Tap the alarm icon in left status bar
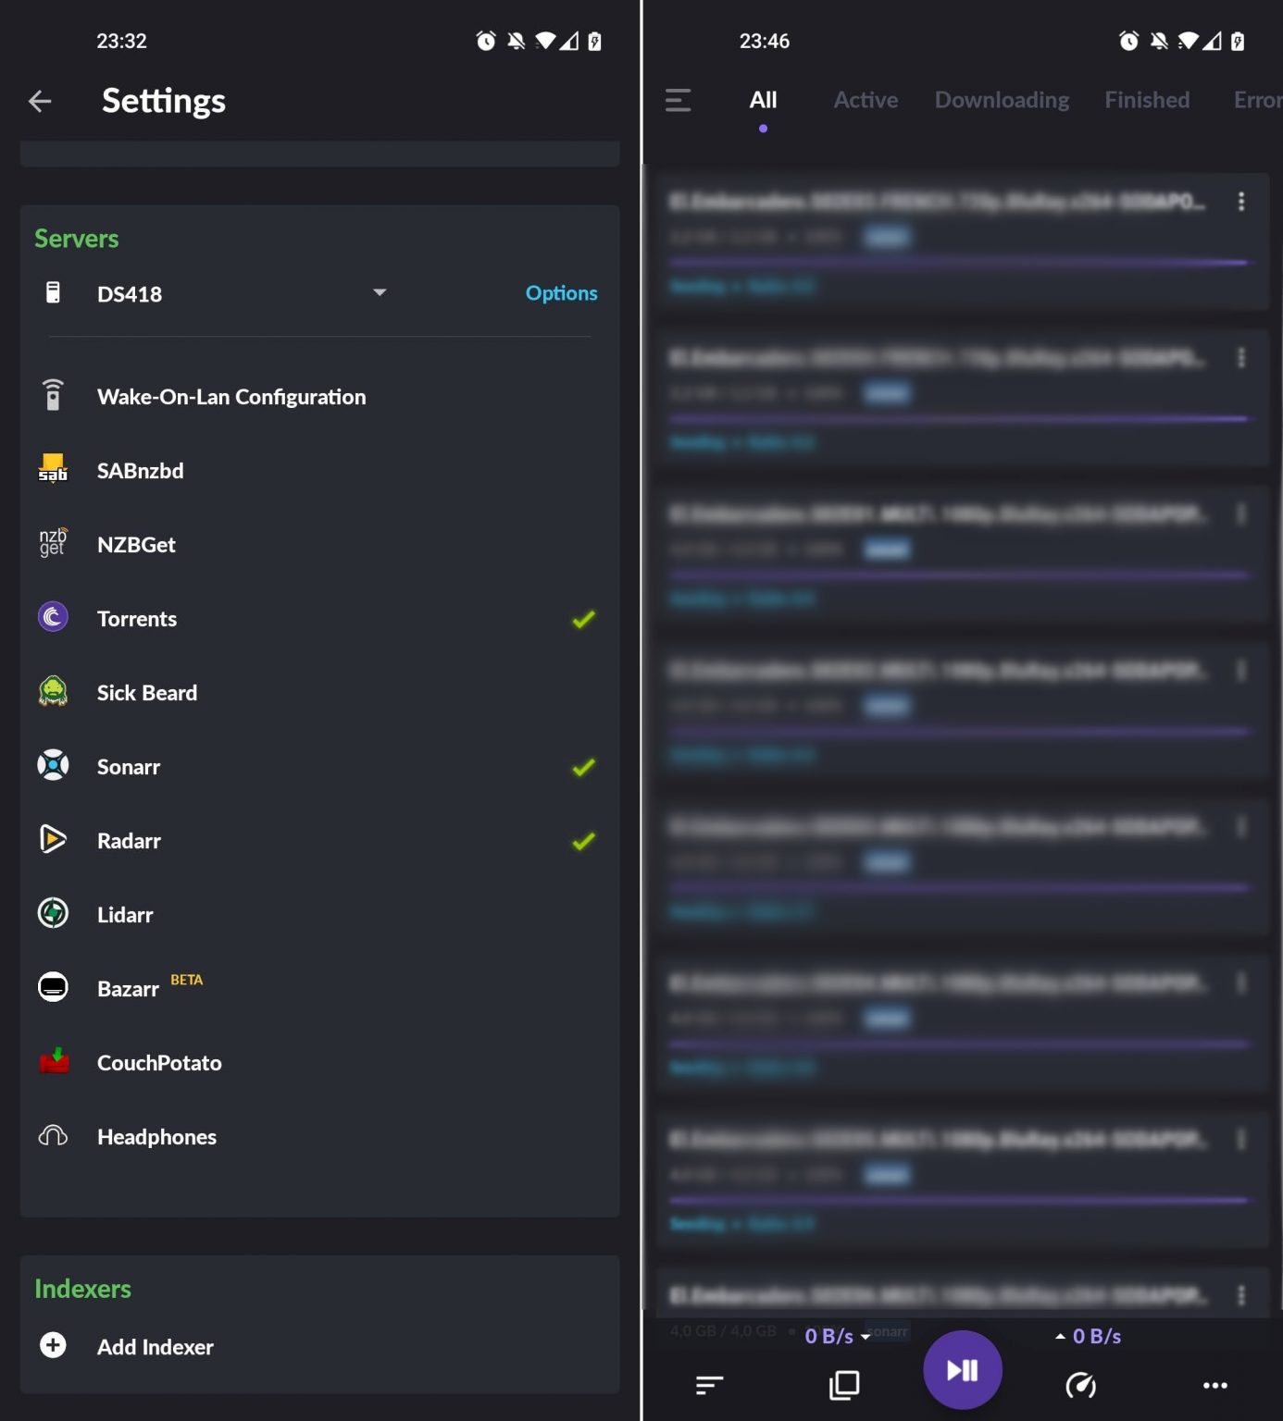Viewport: 1283px width, 1421px height. pyautogui.click(x=486, y=41)
